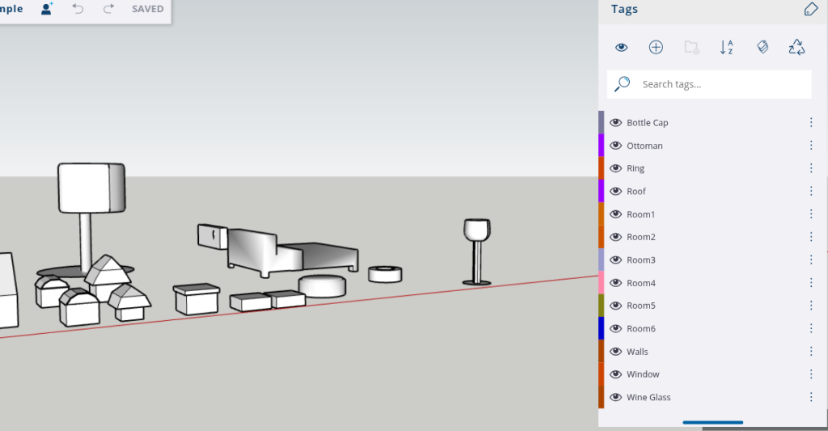
Task: Open the three-dot menu for Room3
Action: [x=810, y=260]
